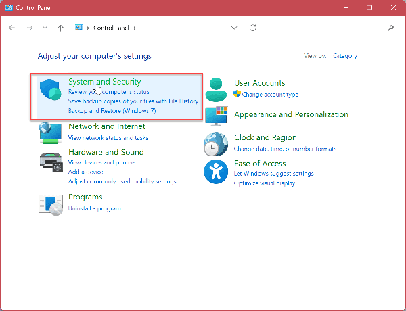Go up one level with up arrow
This screenshot has height=311, width=406.
click(x=61, y=28)
